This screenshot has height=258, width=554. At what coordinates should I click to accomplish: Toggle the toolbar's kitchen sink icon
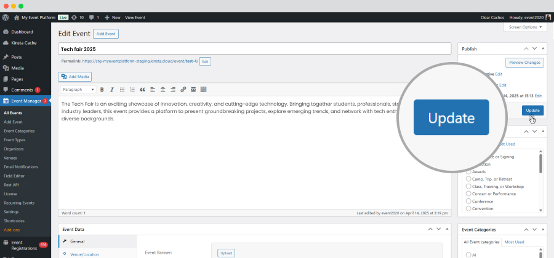coord(204,90)
